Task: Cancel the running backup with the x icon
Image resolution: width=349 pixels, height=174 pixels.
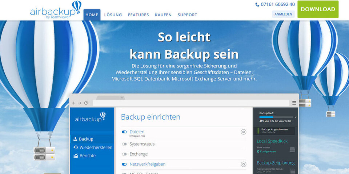Action: click(x=296, y=117)
